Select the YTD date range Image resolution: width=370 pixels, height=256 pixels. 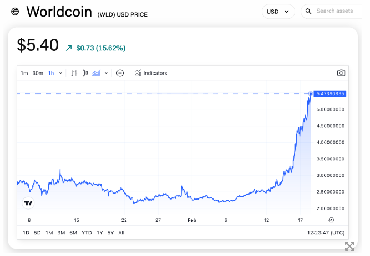[x=87, y=233]
